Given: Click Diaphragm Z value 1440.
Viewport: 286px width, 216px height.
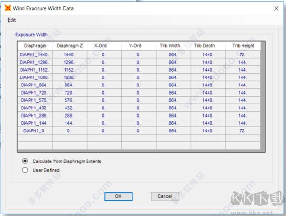Looking at the screenshot, I should pos(69,54).
